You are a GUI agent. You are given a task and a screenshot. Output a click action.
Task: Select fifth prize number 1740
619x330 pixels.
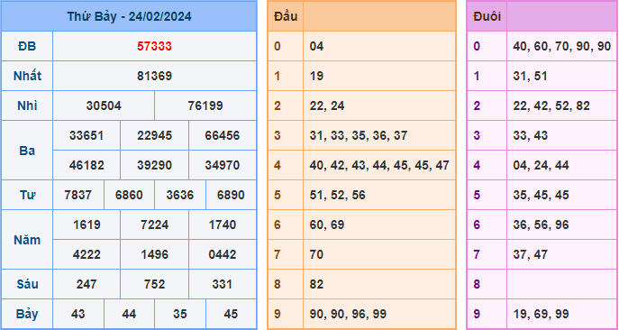point(223,225)
